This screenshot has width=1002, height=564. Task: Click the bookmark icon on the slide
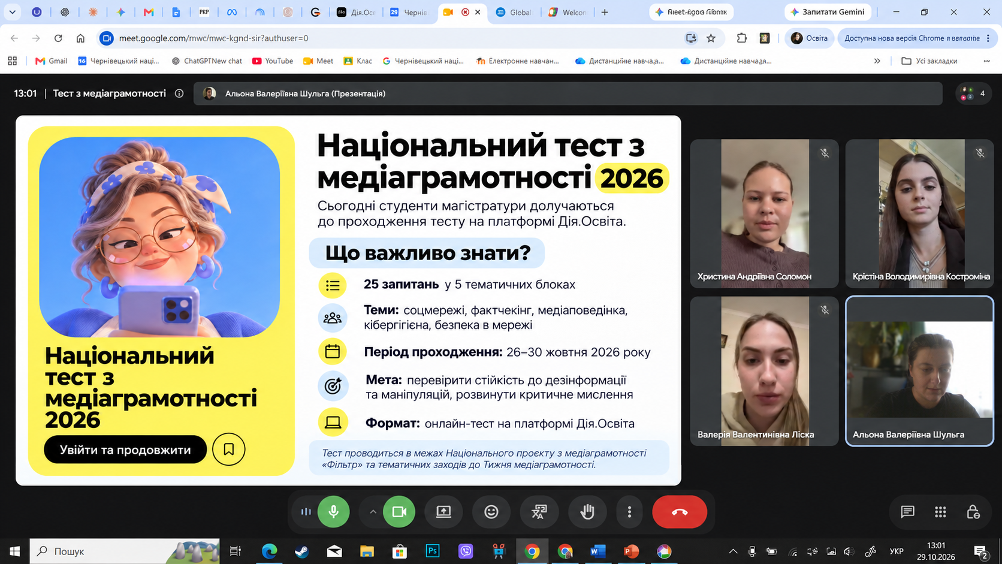pos(228,449)
